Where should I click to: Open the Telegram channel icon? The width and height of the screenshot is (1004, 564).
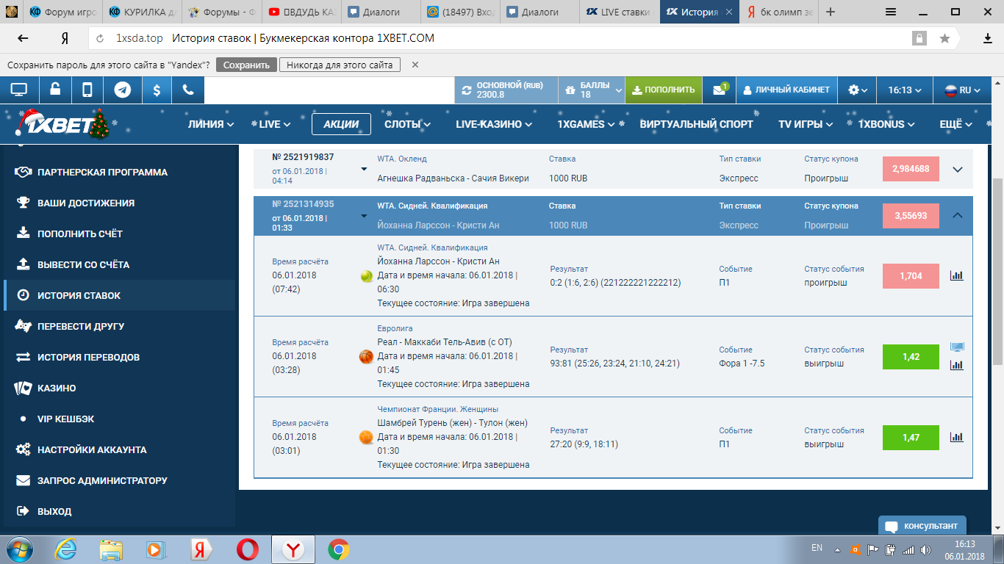tap(123, 90)
